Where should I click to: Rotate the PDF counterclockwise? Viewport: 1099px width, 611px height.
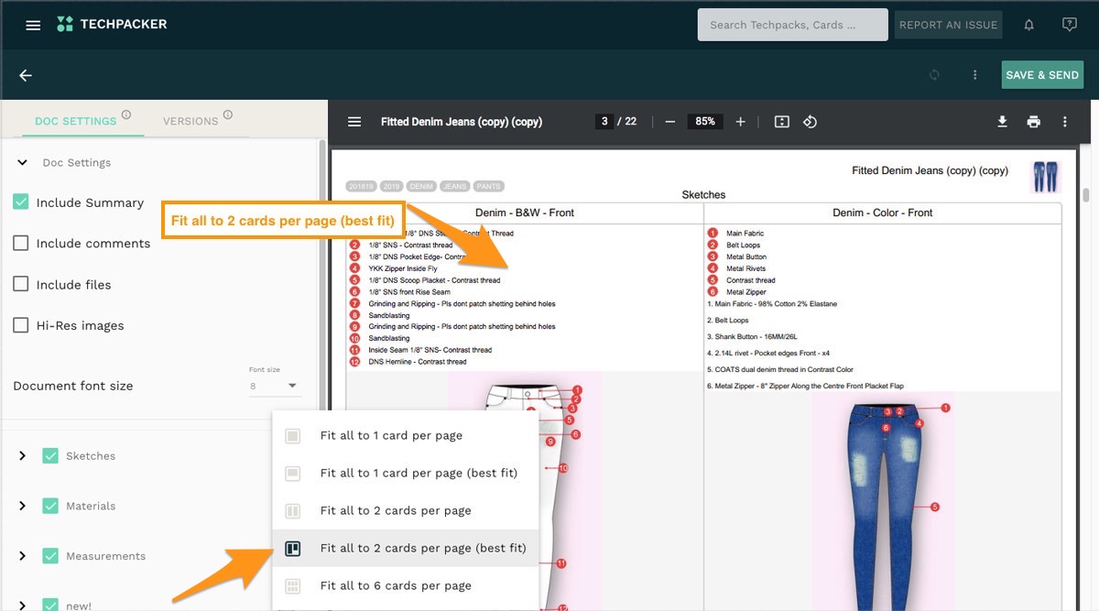pos(810,122)
